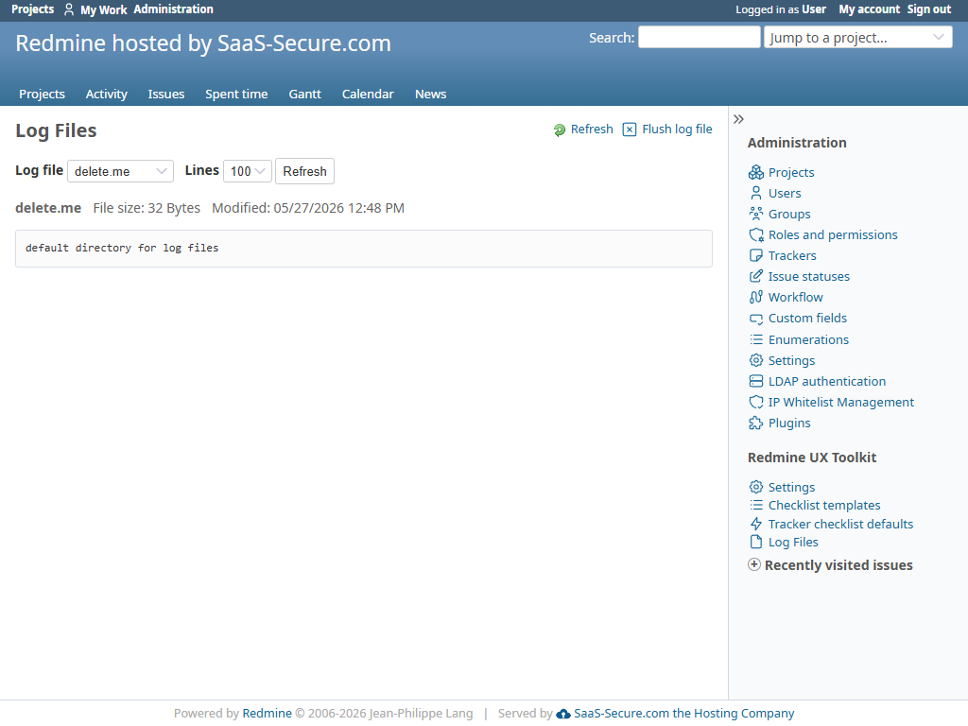Click the Refresh button beside Lines
968x726 pixels.
304,171
